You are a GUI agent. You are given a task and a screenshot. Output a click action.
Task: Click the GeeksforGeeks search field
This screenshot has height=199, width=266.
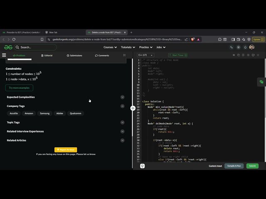coord(36,47)
